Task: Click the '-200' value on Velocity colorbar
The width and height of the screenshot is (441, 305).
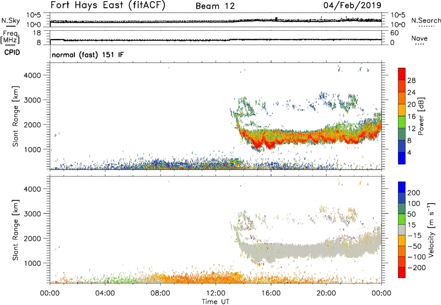Action: click(416, 268)
